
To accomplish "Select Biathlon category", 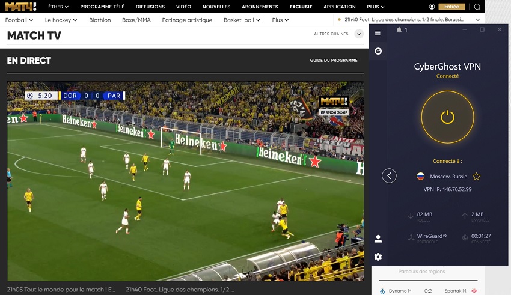I will tap(100, 20).
